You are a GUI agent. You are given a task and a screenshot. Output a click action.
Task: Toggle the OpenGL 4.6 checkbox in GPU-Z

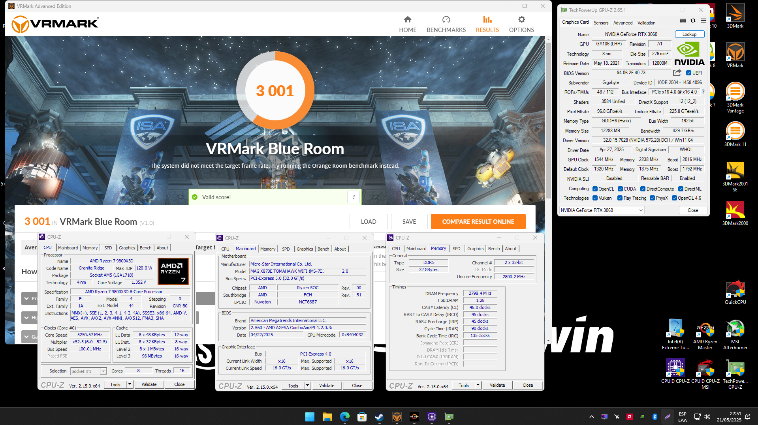click(x=674, y=198)
